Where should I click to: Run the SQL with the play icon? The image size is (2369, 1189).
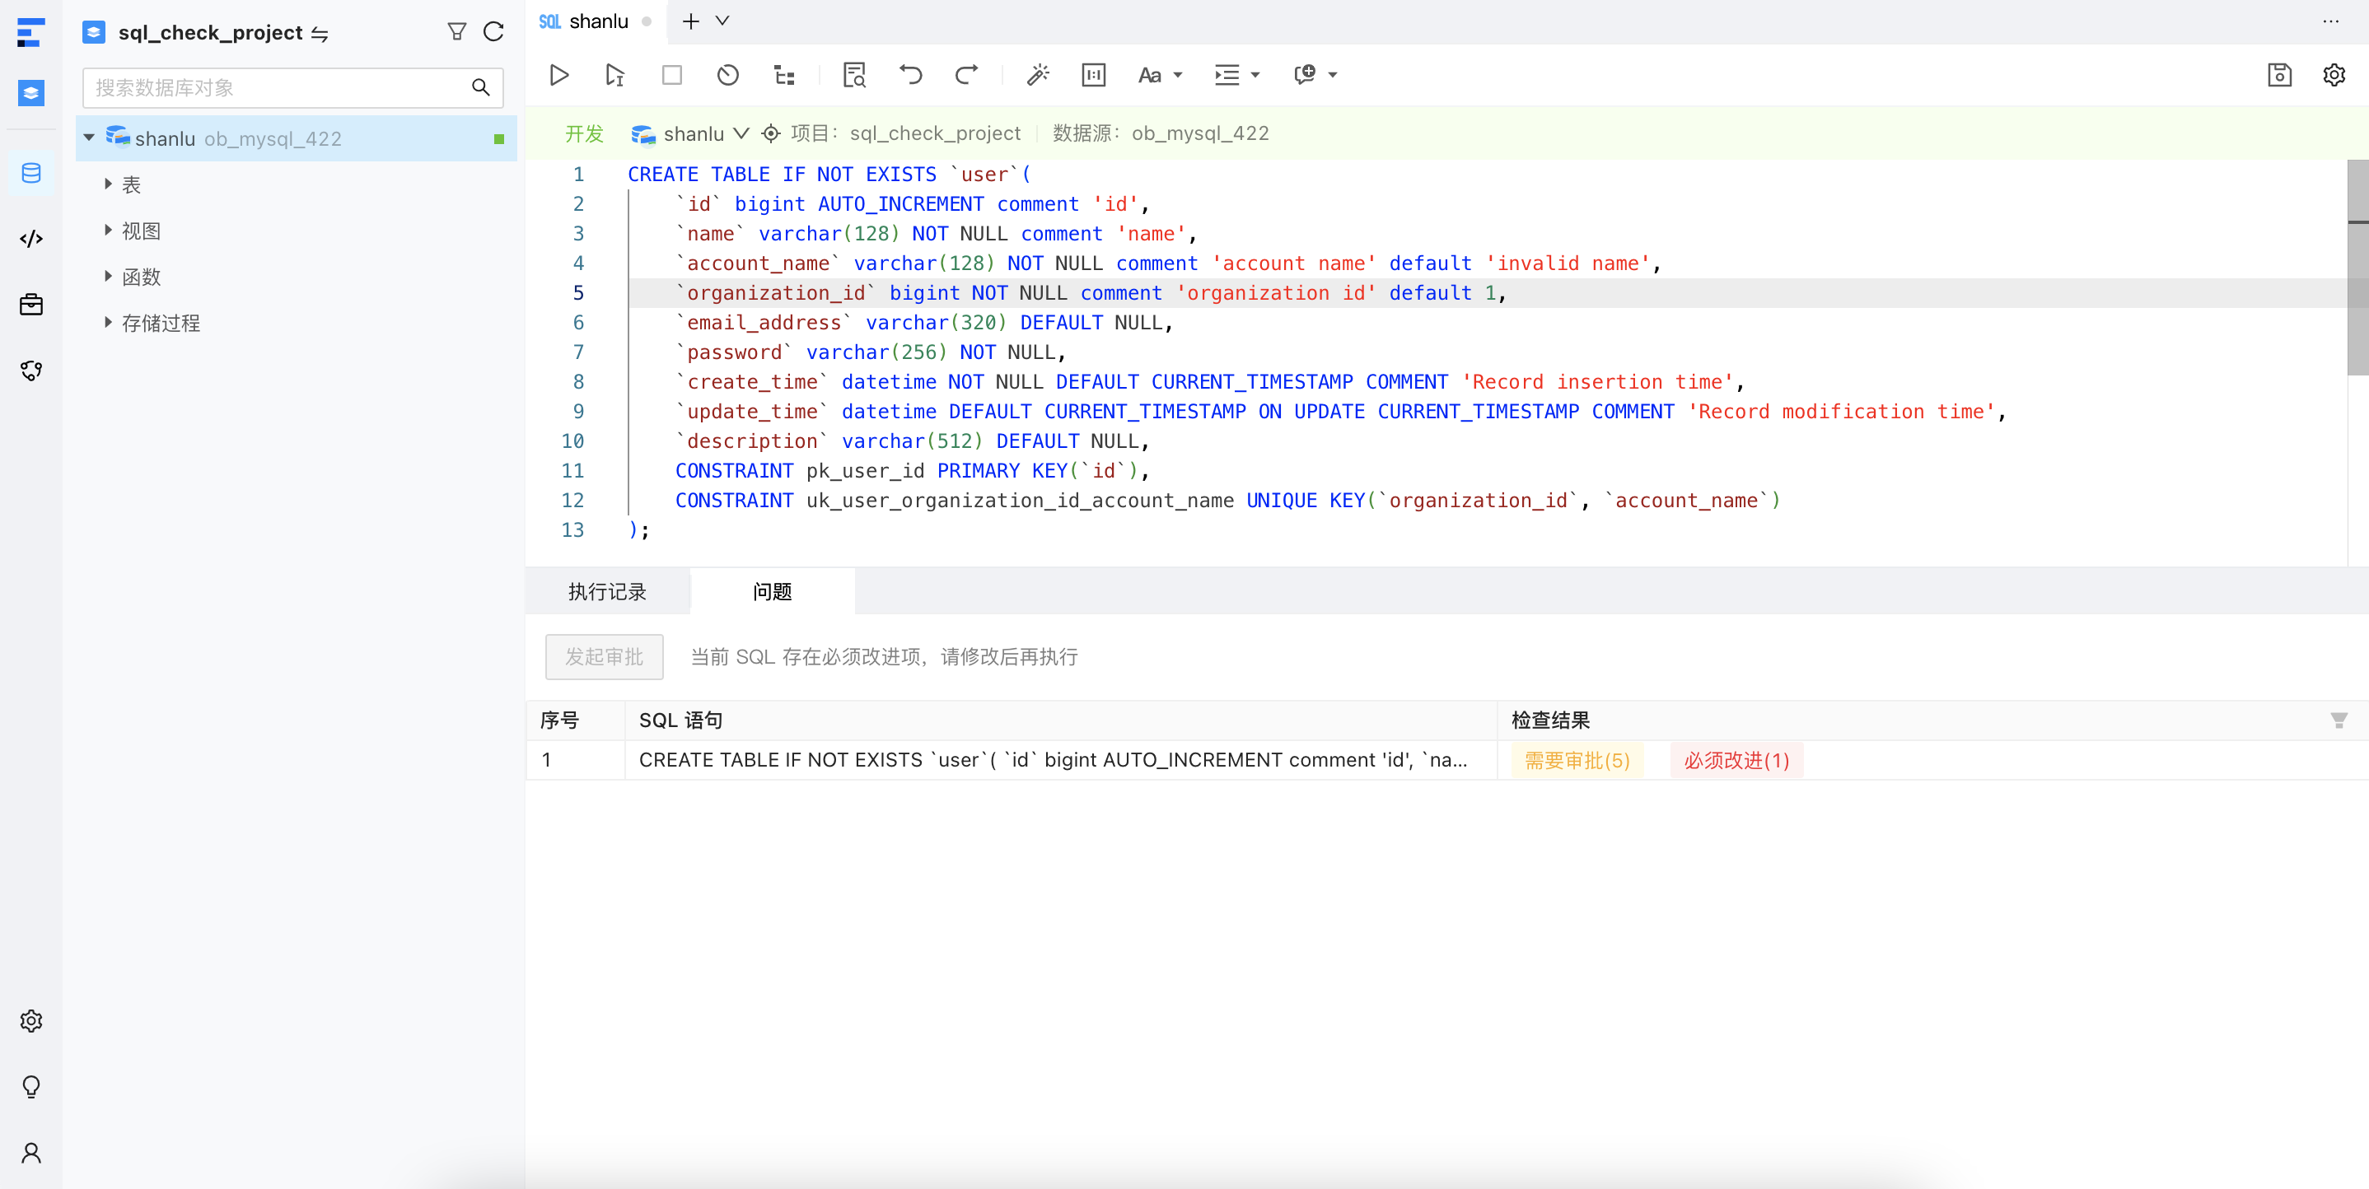558,74
